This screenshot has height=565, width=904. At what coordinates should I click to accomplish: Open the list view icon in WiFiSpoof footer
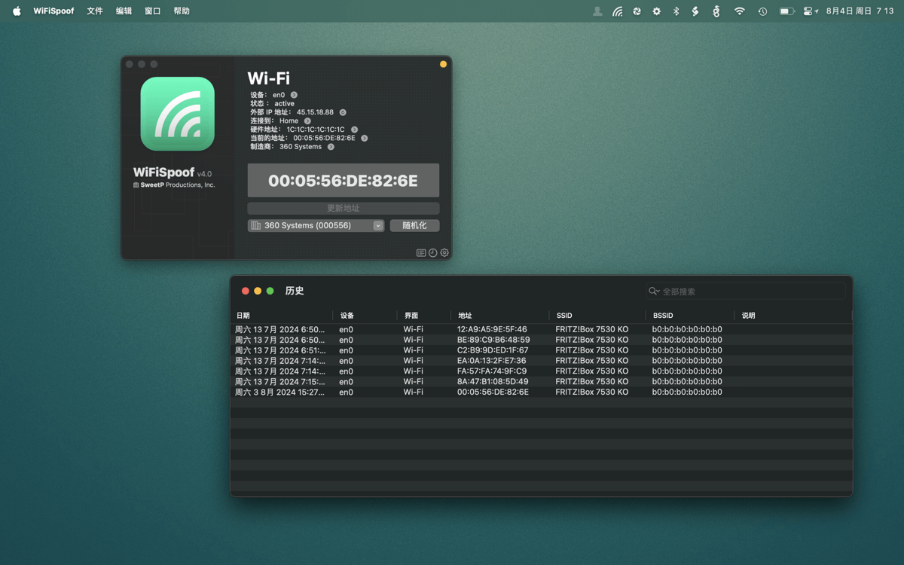pos(421,253)
